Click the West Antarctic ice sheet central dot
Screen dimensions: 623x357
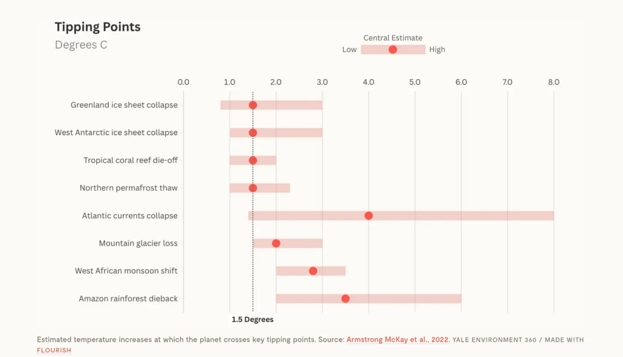point(253,133)
